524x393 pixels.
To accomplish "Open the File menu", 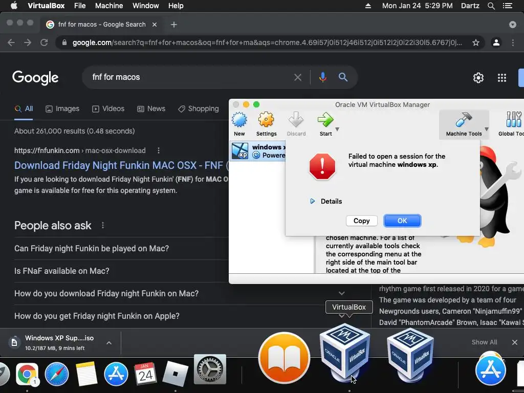I will pyautogui.click(x=80, y=6).
